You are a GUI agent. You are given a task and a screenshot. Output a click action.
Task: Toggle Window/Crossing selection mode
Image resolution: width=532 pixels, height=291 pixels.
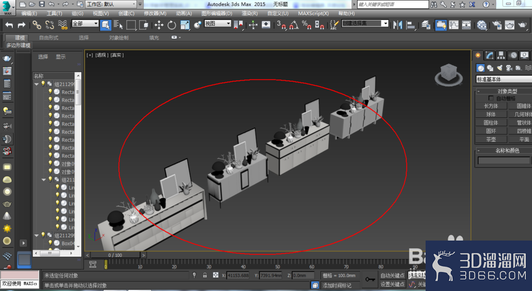pos(144,25)
